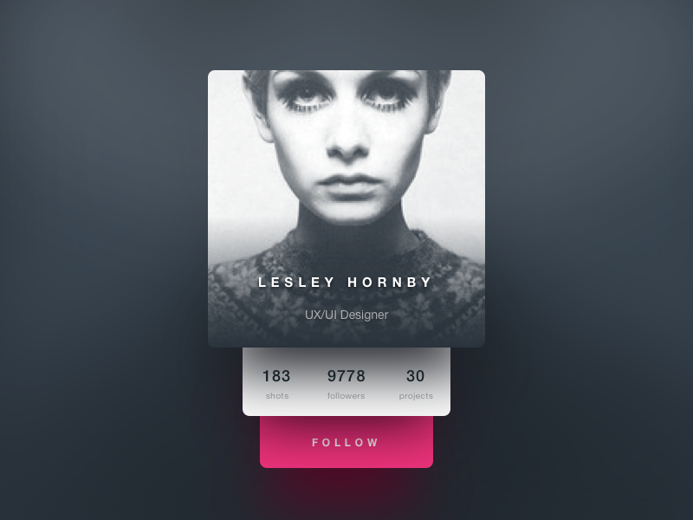Screen dimensions: 693x520
Task: Click the word Designer in subtitle
Action: pos(365,315)
